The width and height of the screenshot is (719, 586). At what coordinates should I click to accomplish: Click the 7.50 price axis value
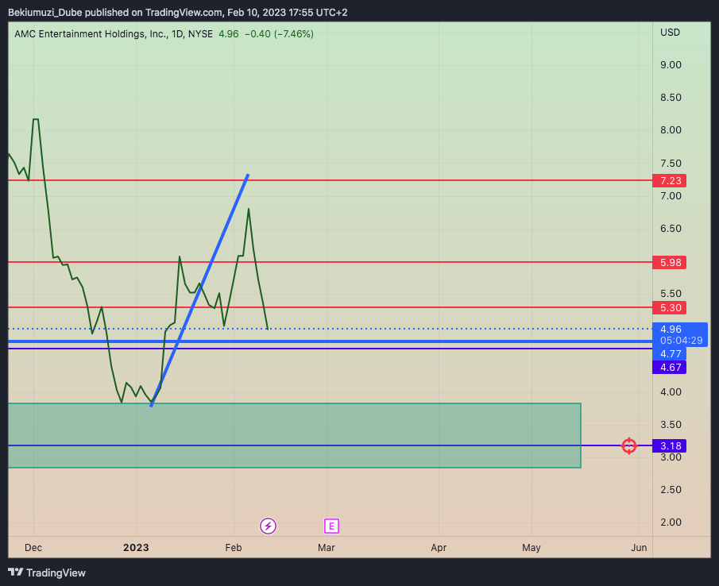671,164
